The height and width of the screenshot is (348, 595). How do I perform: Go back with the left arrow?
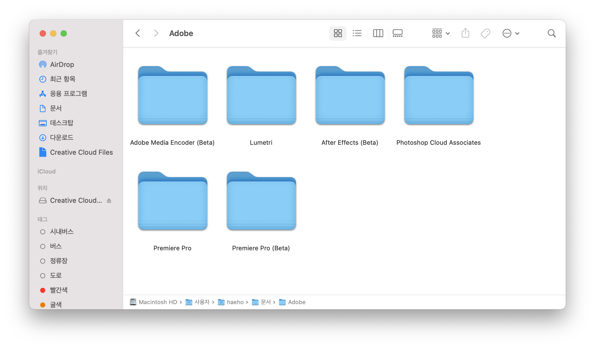138,33
